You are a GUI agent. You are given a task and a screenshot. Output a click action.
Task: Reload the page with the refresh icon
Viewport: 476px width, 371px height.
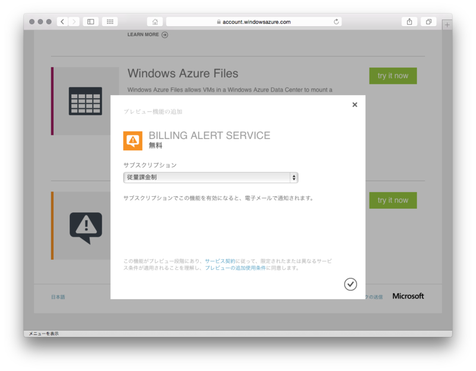336,22
